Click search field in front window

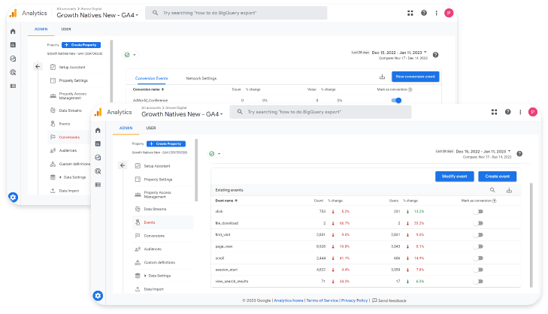pos(320,112)
